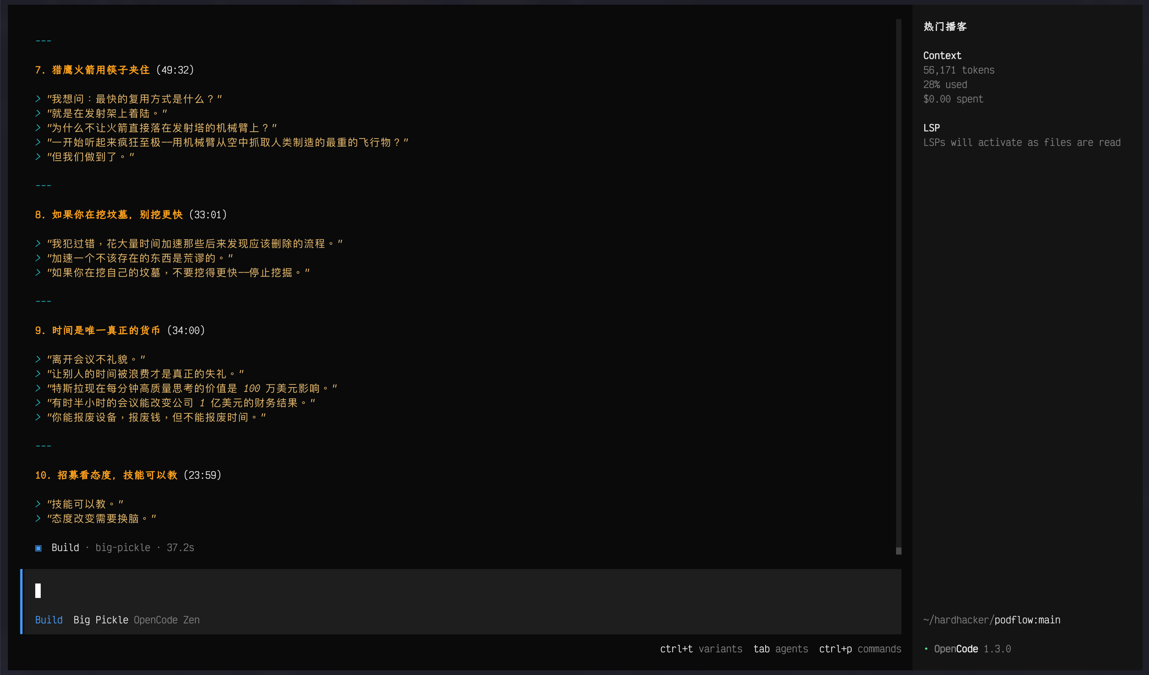1149x675 pixels.
Task: Click the Context section header
Action: 942,56
